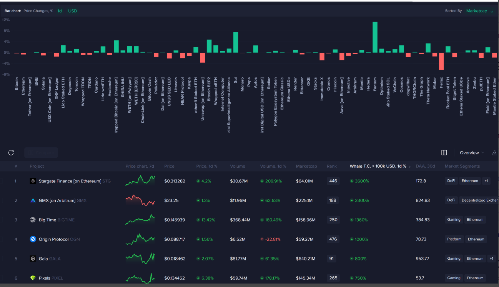The width and height of the screenshot is (499, 287).
Task: Click the refresh icon above the table
Action: 11,153
